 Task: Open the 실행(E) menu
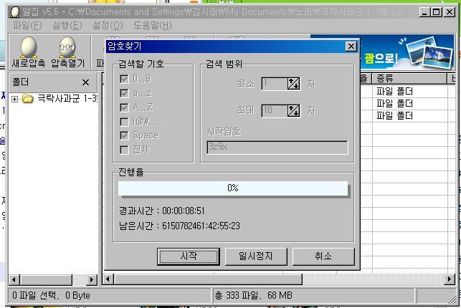tap(67, 26)
